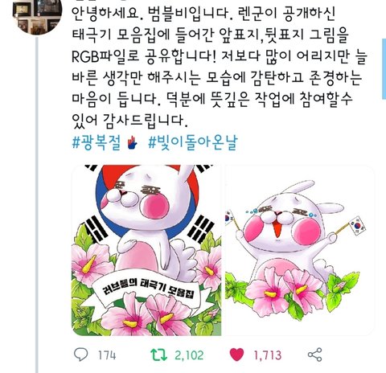
Task: Open replies via the speech bubble icon
Action: (80, 355)
